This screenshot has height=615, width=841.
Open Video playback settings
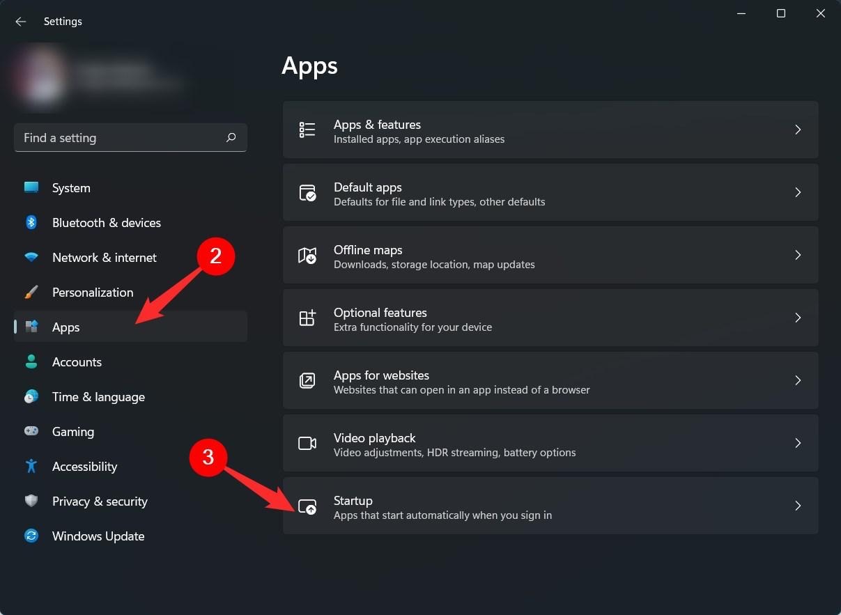[550, 443]
